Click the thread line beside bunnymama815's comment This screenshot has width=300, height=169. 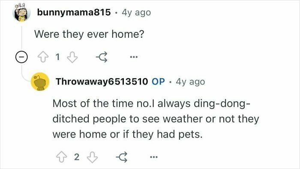(21, 37)
